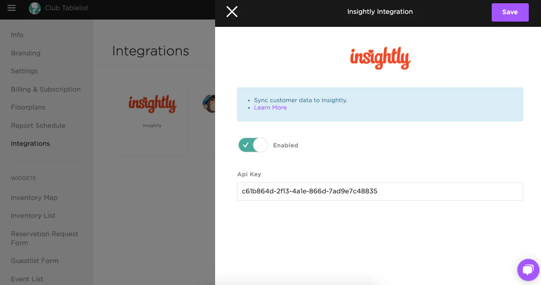This screenshot has width=541, height=285.
Task: Click the Club Tablelist globe logo
Action: (35, 8)
